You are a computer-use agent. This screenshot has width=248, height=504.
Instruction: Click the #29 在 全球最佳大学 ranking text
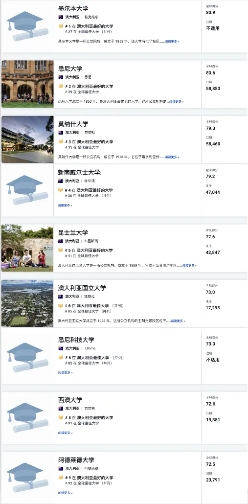tap(82, 92)
